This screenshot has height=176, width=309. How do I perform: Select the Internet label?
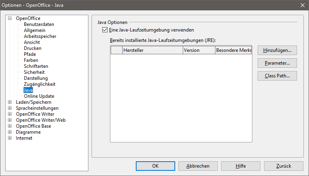tap(24, 138)
